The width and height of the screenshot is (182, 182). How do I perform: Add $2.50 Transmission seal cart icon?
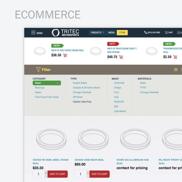(175, 57)
